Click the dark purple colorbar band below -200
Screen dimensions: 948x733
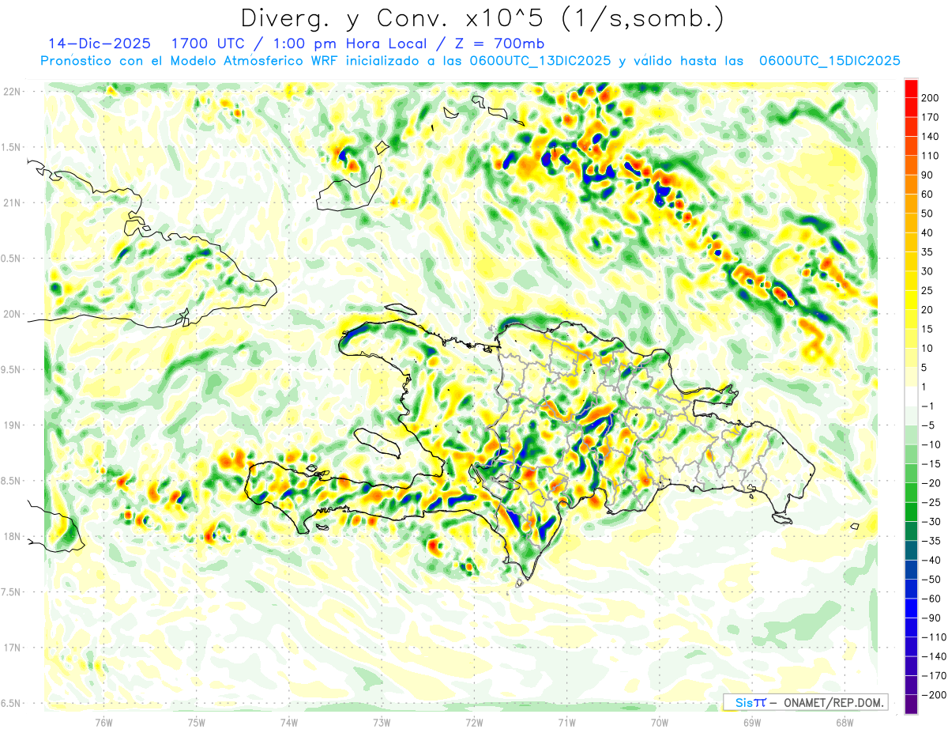(911, 705)
